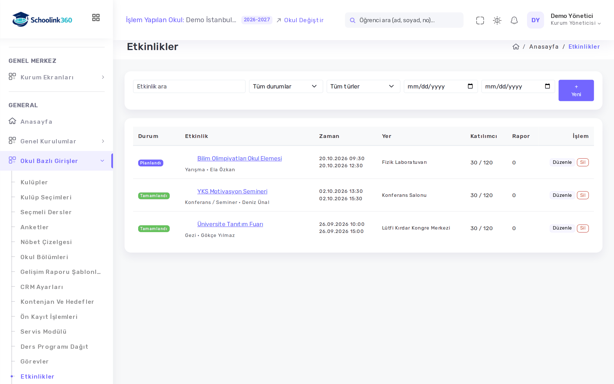Open Üniversite Tanıtım Fuarı link
This screenshot has width=614, height=384.
tap(230, 224)
